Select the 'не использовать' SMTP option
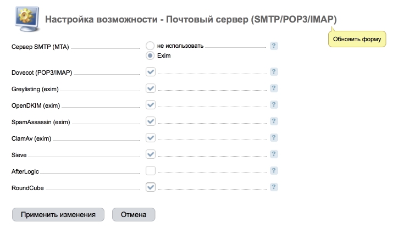This screenshot has height=250, width=409. [x=150, y=46]
